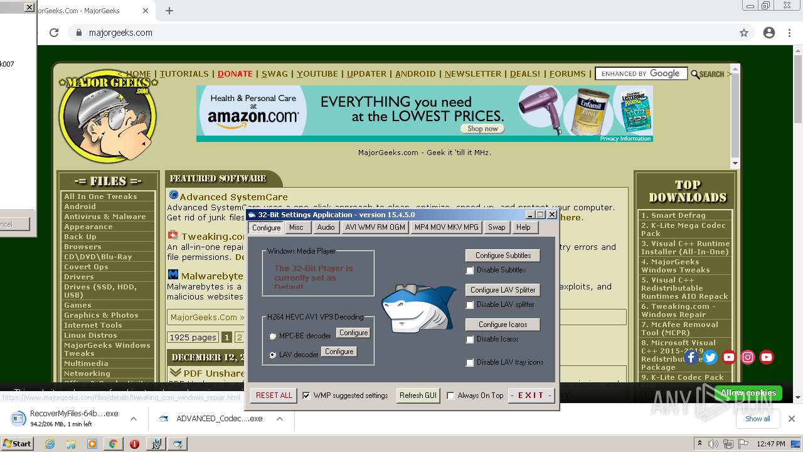This screenshot has height=452, width=803.
Task: Click the volume speaker tray icon
Action: pyautogui.click(x=713, y=444)
